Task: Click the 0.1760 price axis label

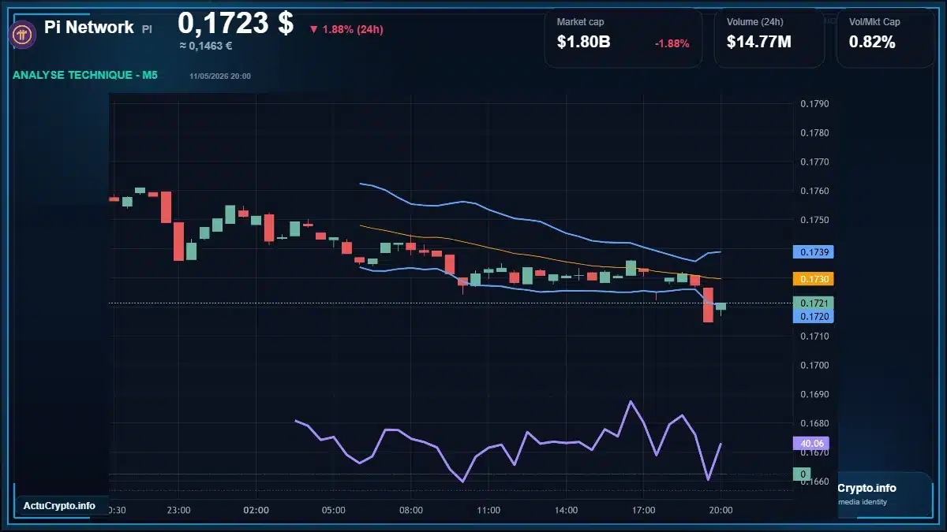Action: click(x=814, y=191)
